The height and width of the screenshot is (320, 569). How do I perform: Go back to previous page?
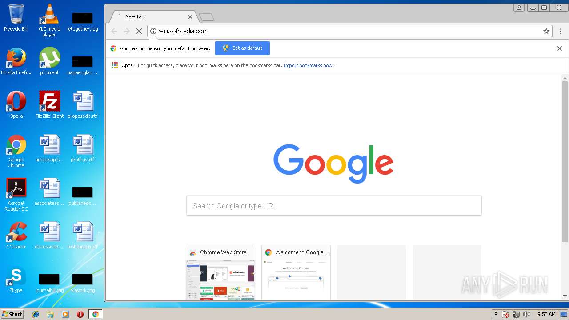click(x=114, y=31)
